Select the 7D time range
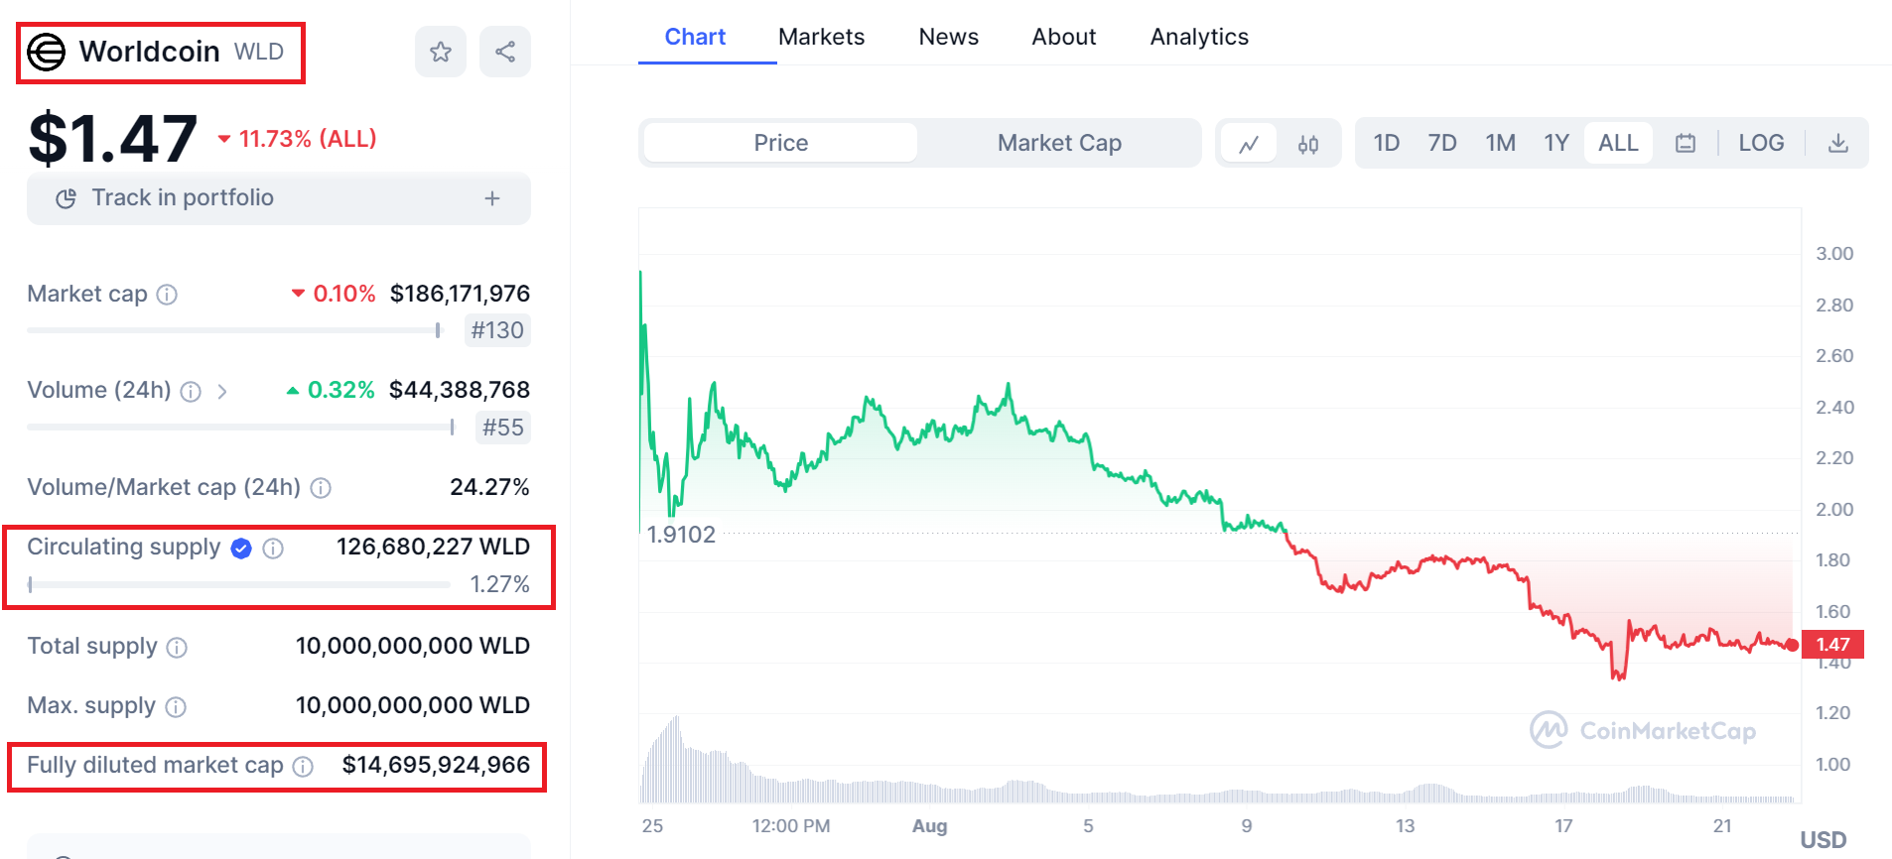Viewport: 1892px width, 859px height. click(1442, 142)
